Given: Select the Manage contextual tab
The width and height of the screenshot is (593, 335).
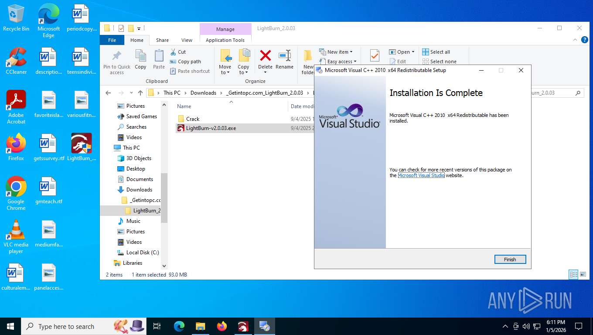Looking at the screenshot, I should coord(225,29).
